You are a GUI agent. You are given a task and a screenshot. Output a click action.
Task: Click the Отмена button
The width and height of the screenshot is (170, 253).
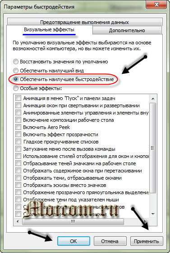110,241
